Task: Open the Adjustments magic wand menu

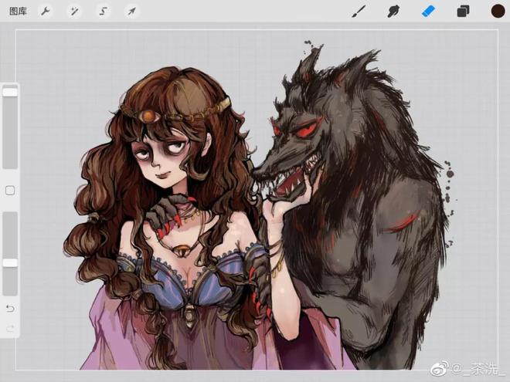Action: 74,11
